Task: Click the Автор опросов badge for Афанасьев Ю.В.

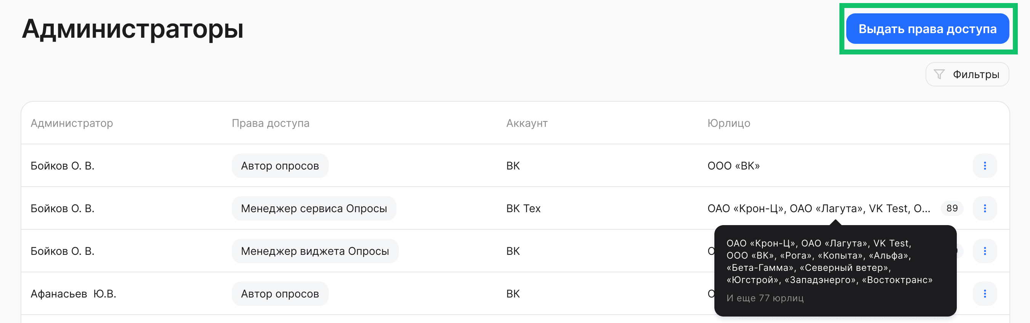Action: 280,293
